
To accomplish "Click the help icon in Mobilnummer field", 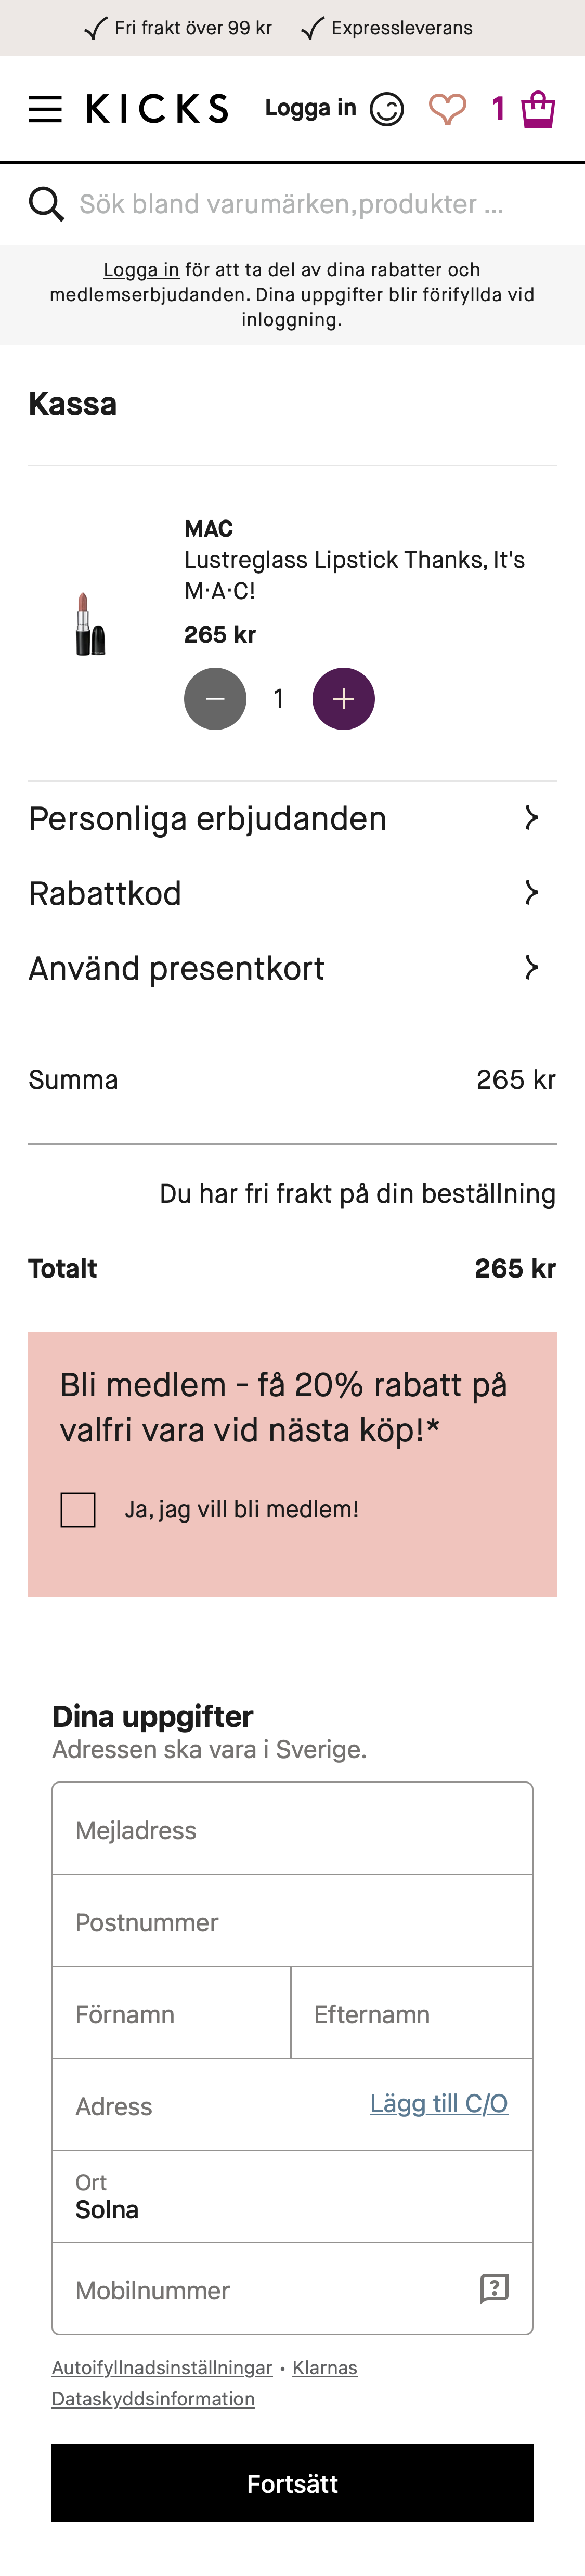I will click(x=495, y=2289).
